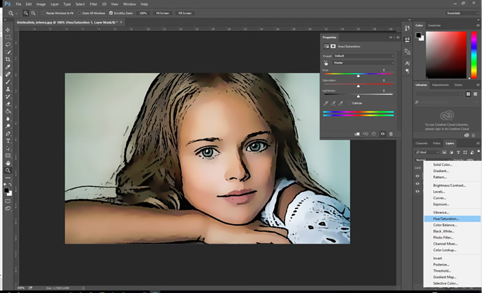Screen dimensions: 482x293
Task: Select the Brush tool
Action: point(8,82)
